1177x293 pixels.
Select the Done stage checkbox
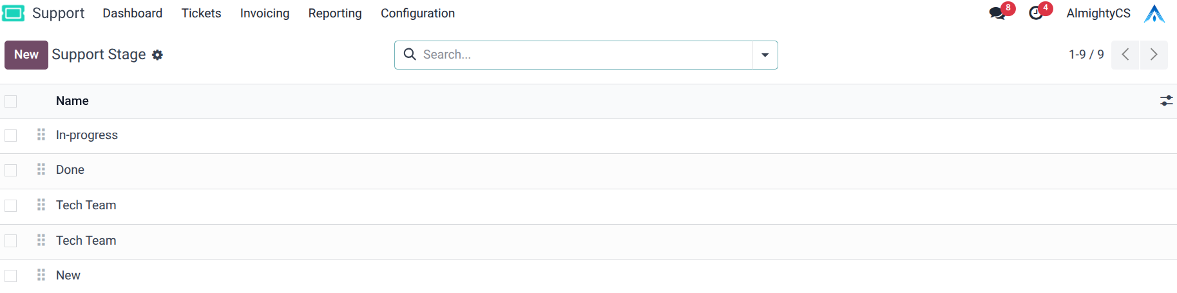11,170
